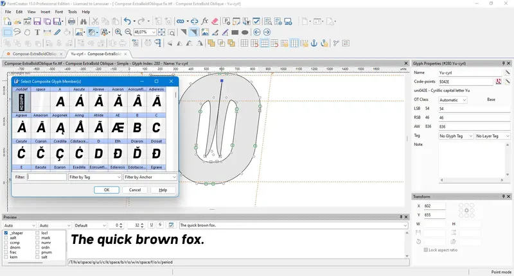514x276 pixels.
Task: Click the underline U button in Preview
Action: tap(152, 225)
